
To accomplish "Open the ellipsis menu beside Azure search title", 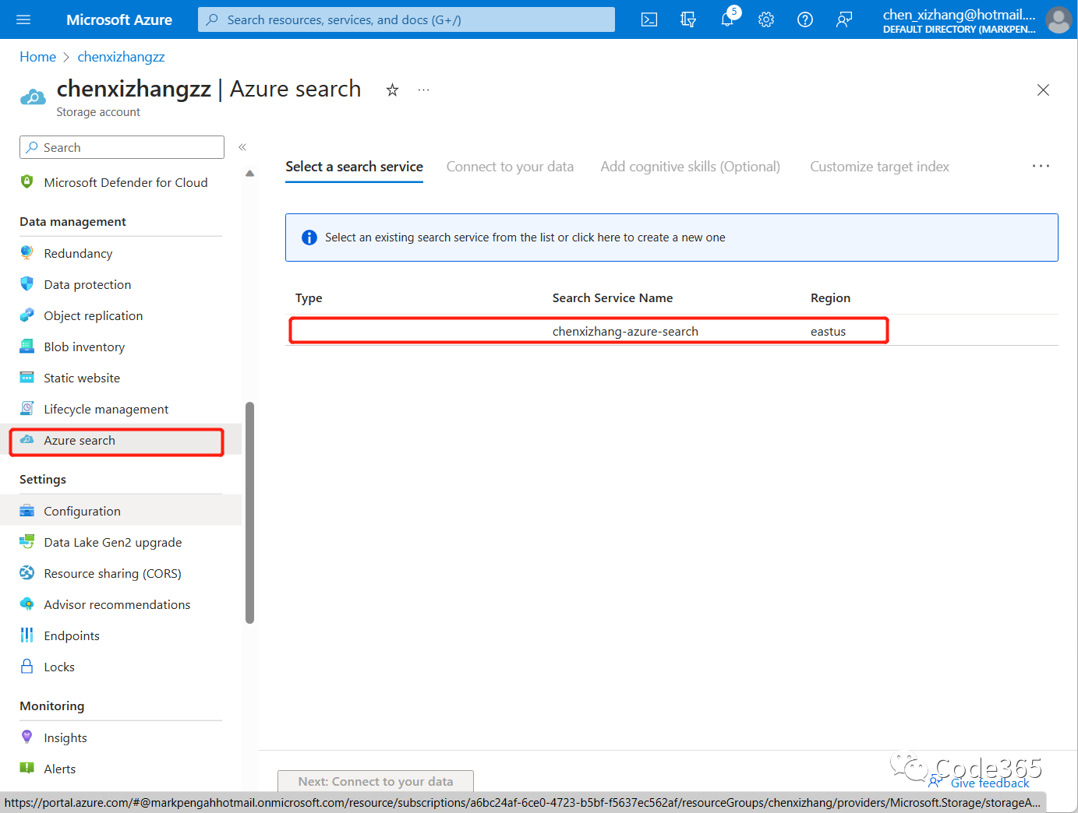I will 423,90.
